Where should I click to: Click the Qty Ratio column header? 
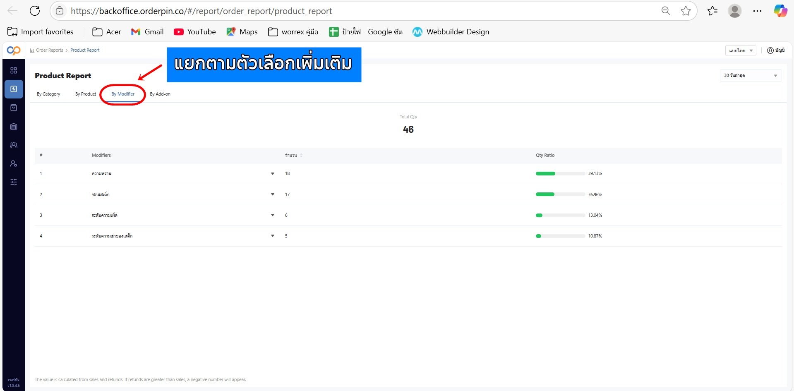(x=545, y=155)
